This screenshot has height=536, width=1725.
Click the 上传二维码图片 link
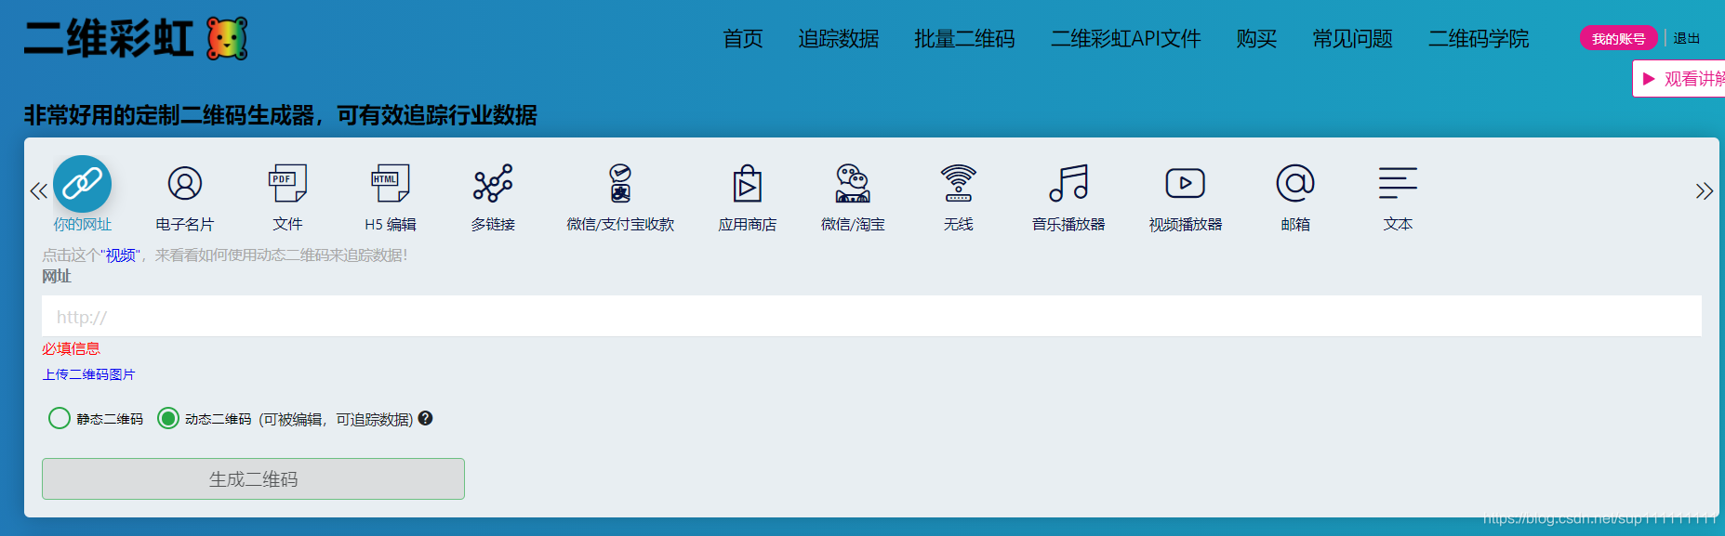[88, 374]
